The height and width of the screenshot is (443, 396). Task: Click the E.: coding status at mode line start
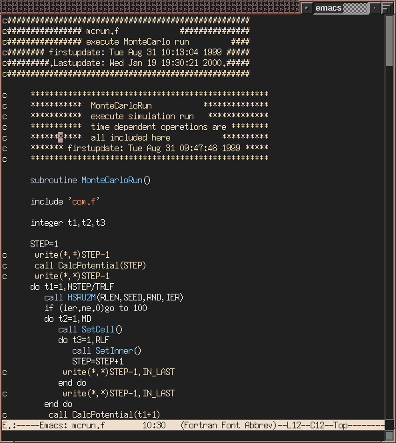[9, 425]
